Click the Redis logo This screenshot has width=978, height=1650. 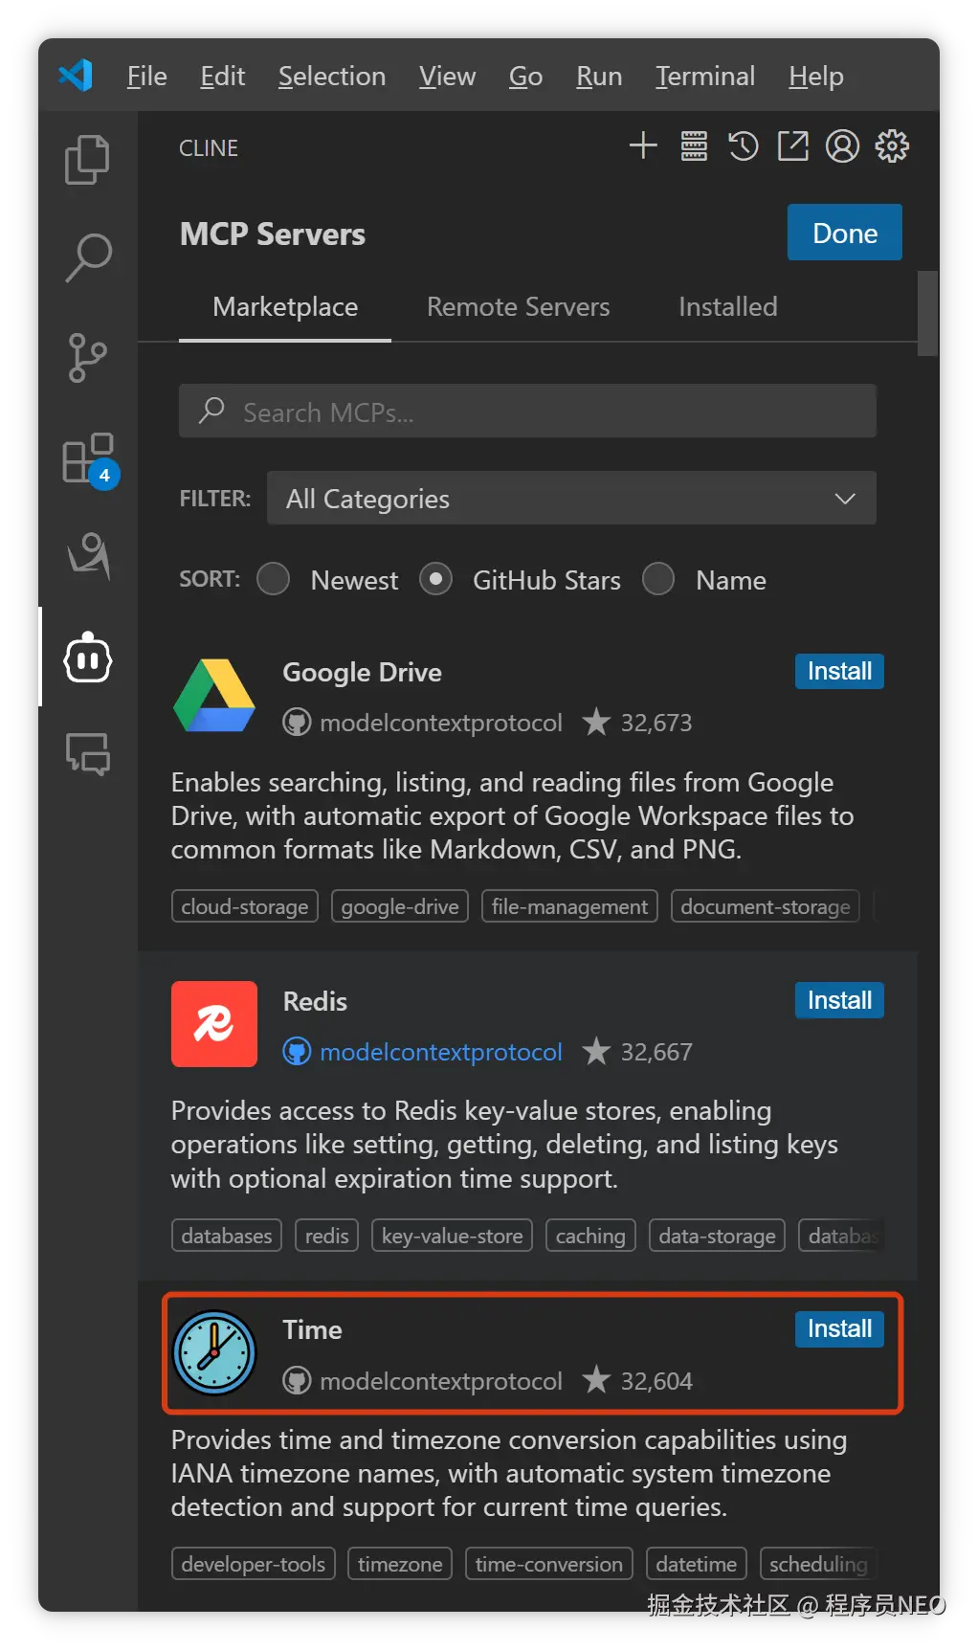(214, 1024)
